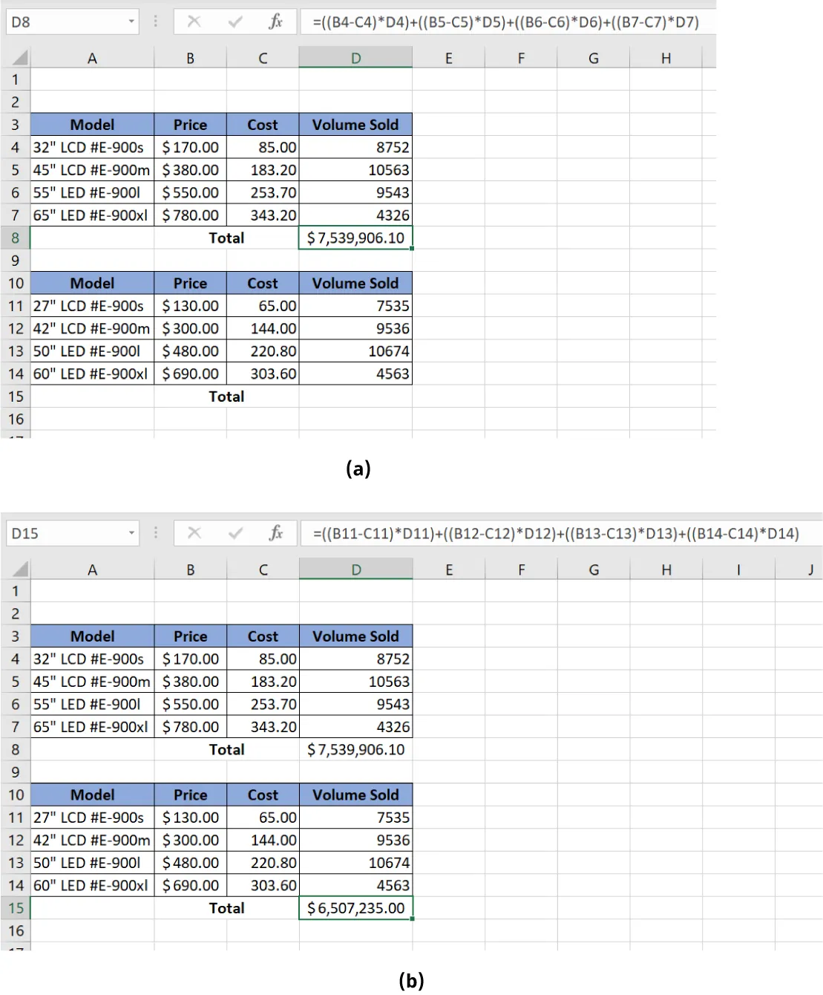The image size is (823, 995).
Task: Click the Insert Function fx icon
Action: pos(275,22)
